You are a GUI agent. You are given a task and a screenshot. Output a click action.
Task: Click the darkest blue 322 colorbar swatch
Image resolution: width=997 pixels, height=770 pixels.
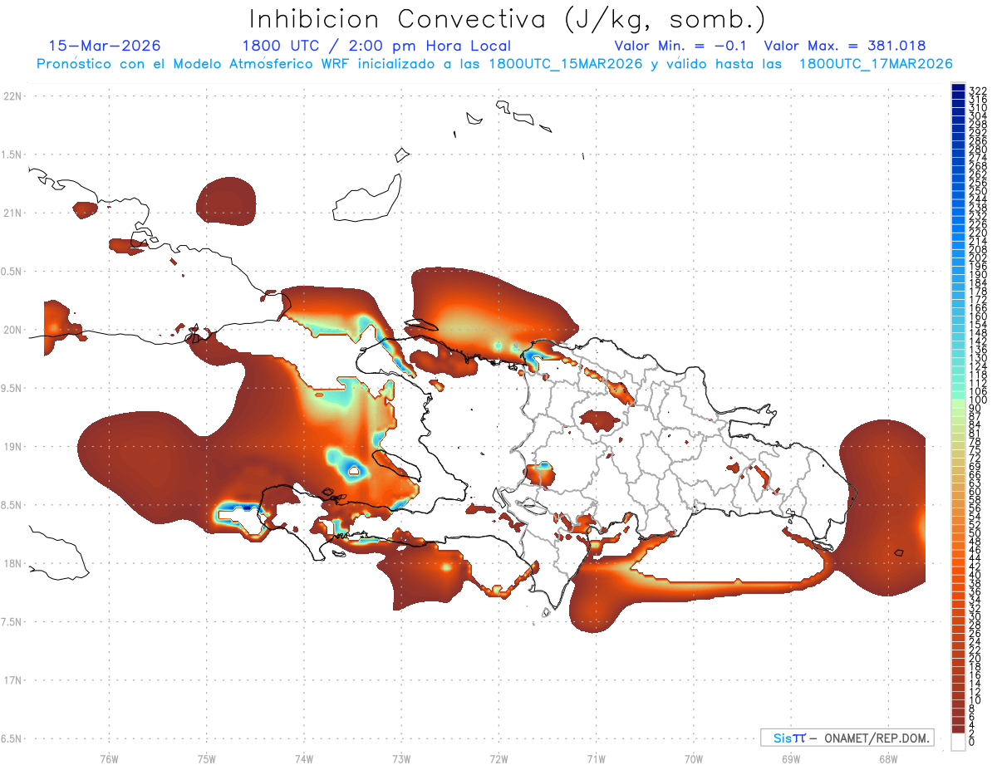958,87
